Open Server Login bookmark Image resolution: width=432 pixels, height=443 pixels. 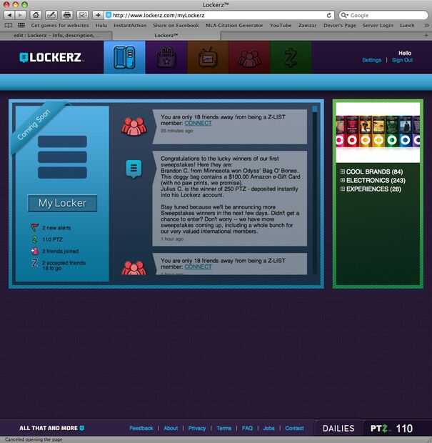point(378,26)
